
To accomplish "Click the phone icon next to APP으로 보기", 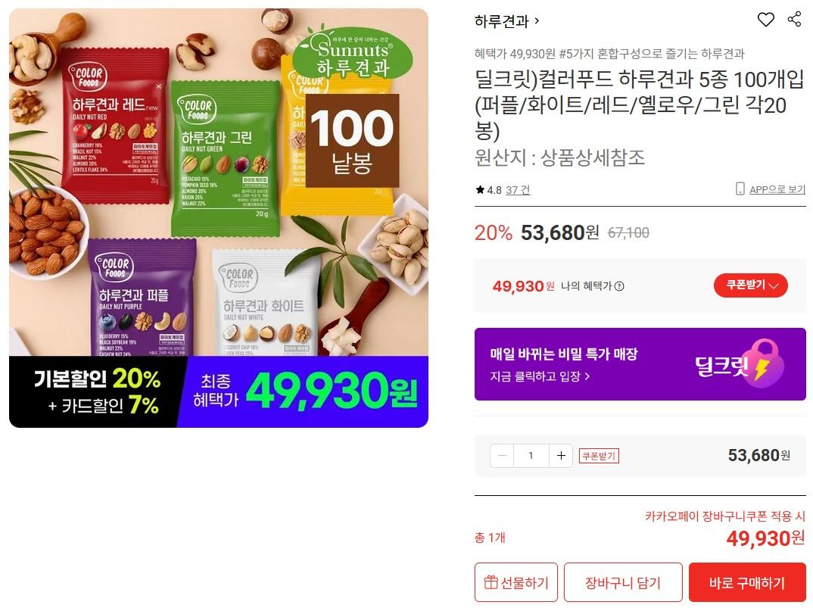I will 740,189.
